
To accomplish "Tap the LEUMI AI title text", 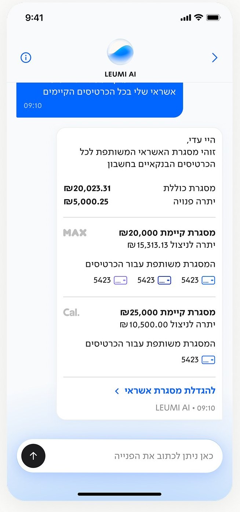I will (120, 74).
